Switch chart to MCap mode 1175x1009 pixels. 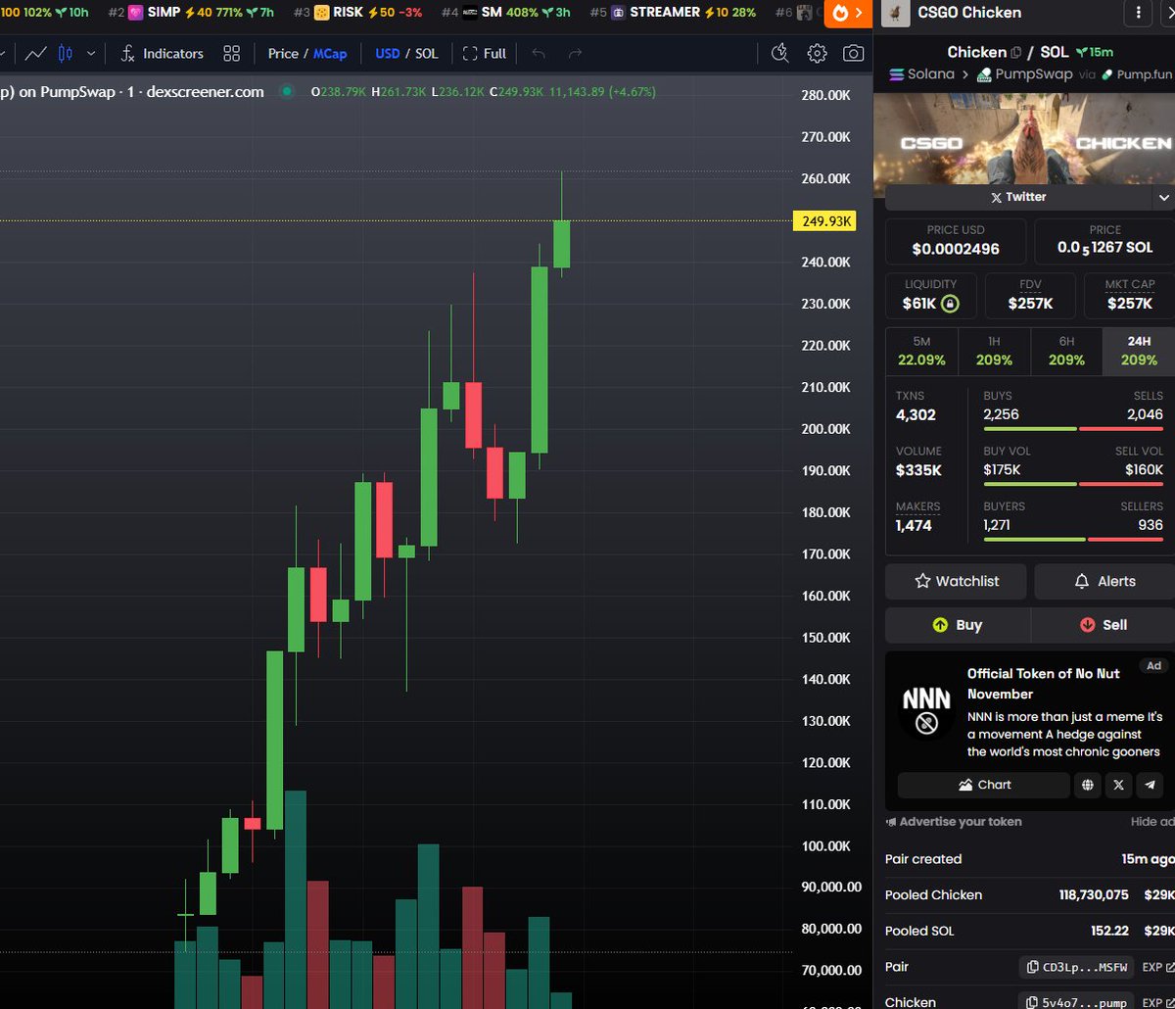(330, 53)
